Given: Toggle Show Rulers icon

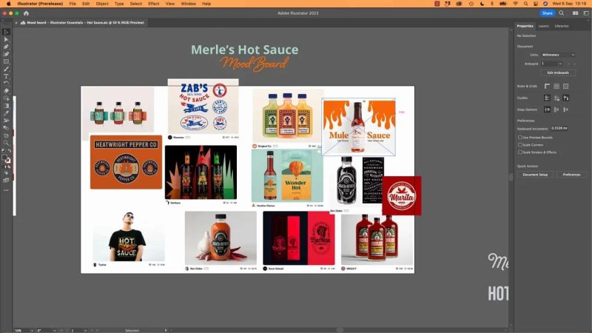Looking at the screenshot, I should click(547, 86).
